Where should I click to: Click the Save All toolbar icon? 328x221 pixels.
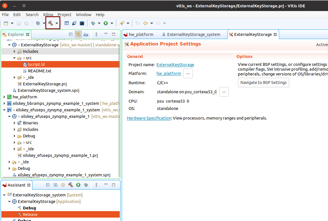26,23
